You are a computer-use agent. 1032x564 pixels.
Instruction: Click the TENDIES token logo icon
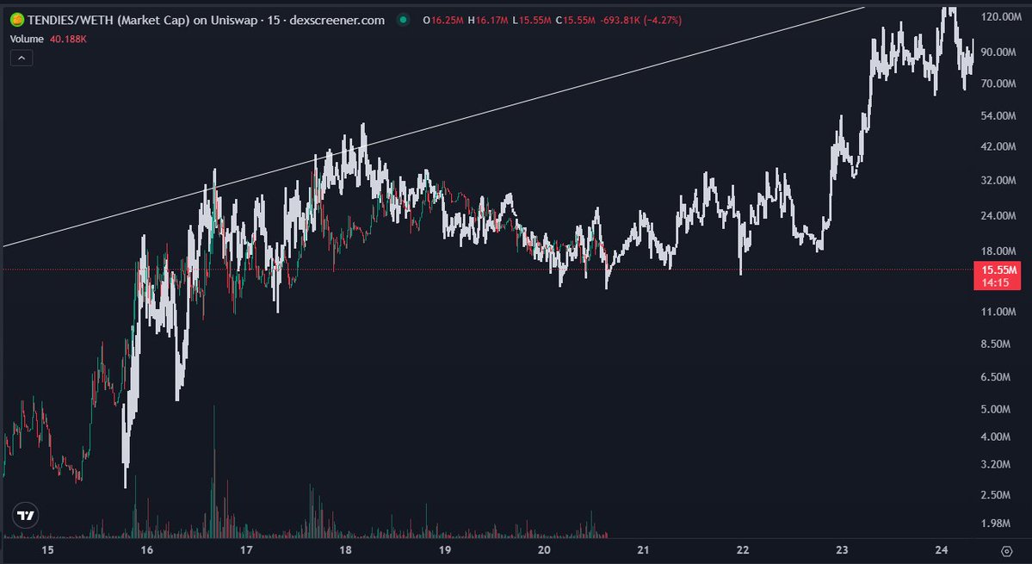pos(17,21)
